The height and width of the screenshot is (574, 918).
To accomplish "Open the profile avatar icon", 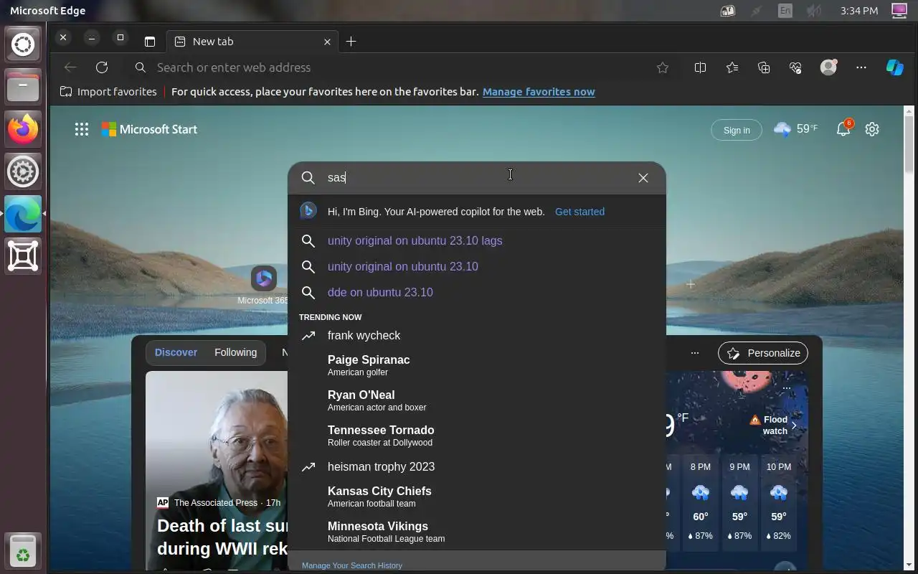I will 828,67.
